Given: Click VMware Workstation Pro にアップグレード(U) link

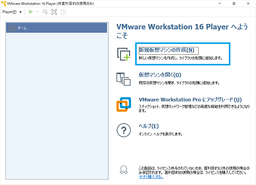Looking at the screenshot, I should point(190,100).
